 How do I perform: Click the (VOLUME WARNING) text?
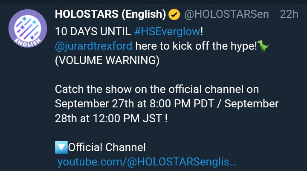[107, 60]
